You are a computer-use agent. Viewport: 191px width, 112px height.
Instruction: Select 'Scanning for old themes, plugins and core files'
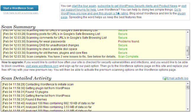click(x=65, y=53)
